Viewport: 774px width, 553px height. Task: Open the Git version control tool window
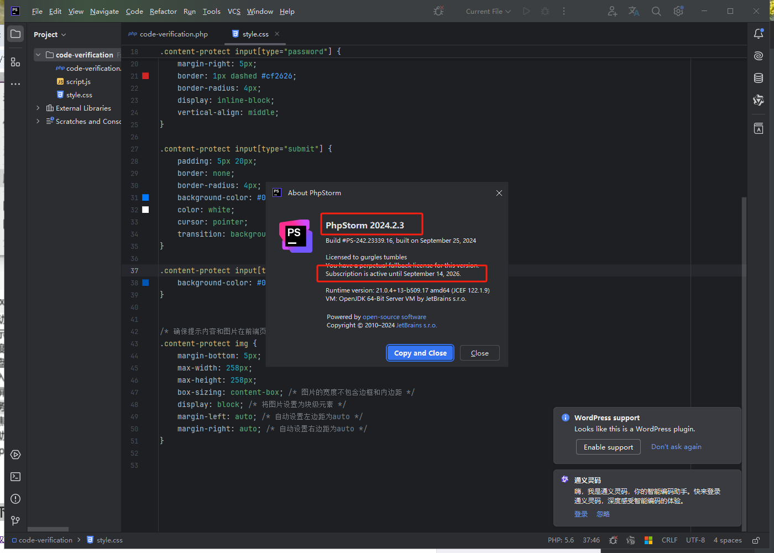pos(15,521)
